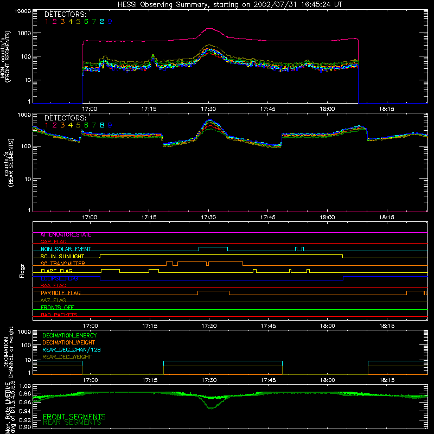Click detector 1 in front segments legend
The width and height of the screenshot is (434, 434).
pyautogui.click(x=47, y=22)
